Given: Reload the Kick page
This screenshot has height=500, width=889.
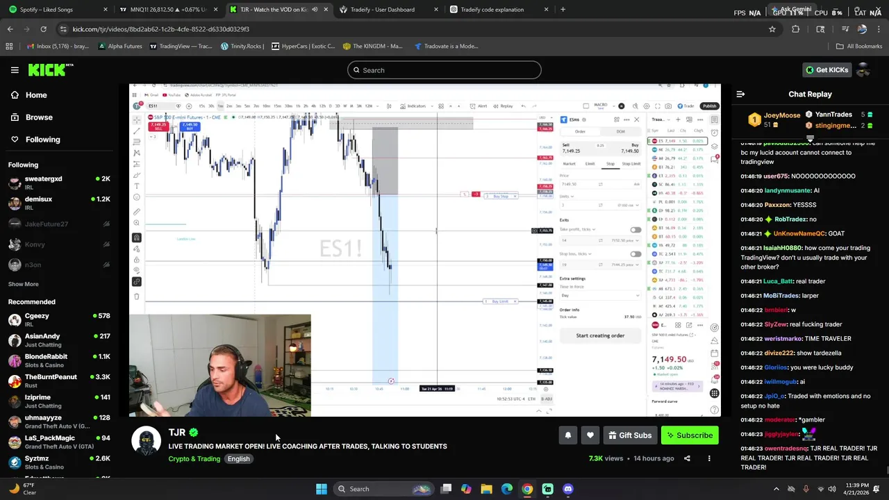Looking at the screenshot, I should 43,29.
